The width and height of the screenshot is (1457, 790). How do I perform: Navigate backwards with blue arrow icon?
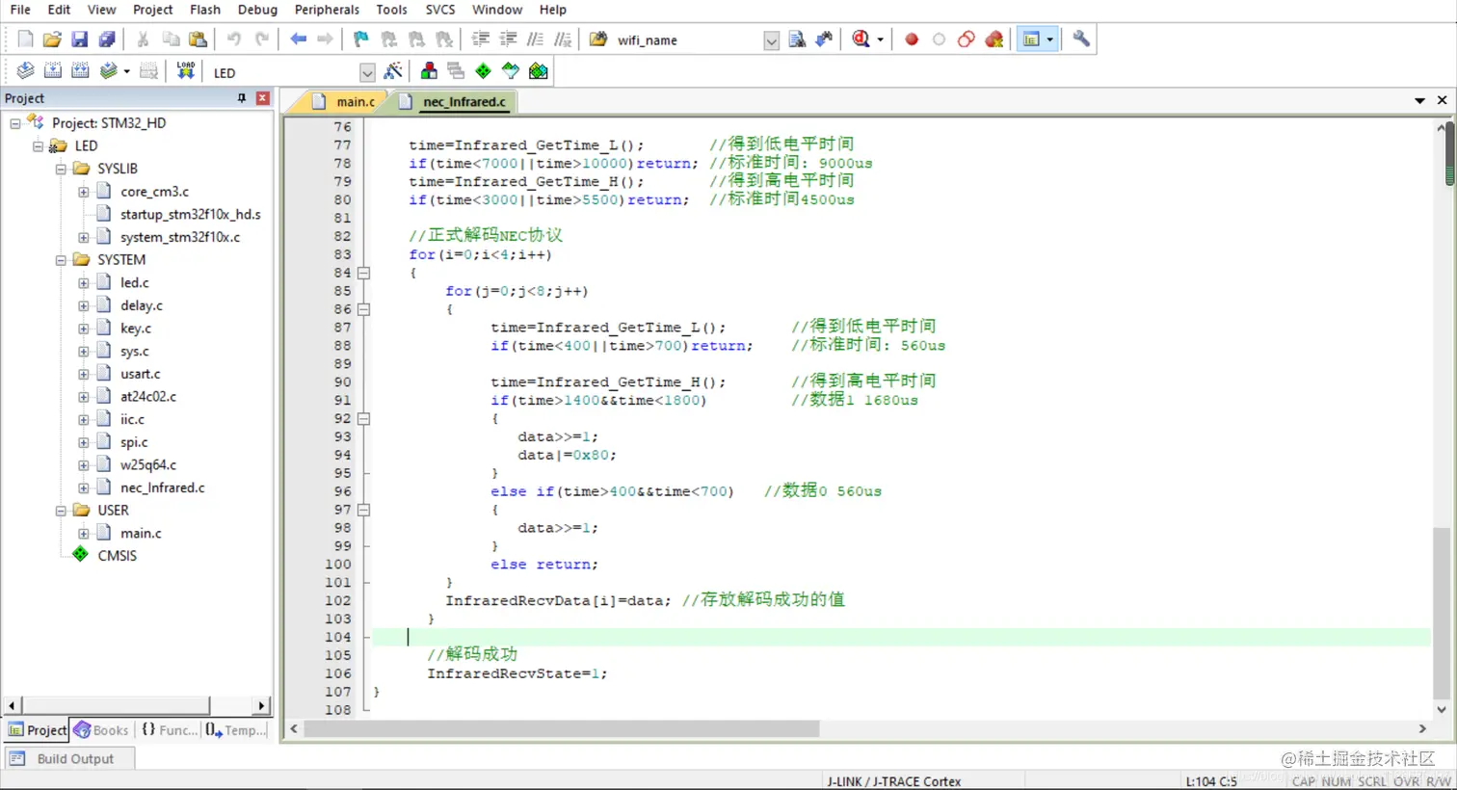pyautogui.click(x=298, y=39)
